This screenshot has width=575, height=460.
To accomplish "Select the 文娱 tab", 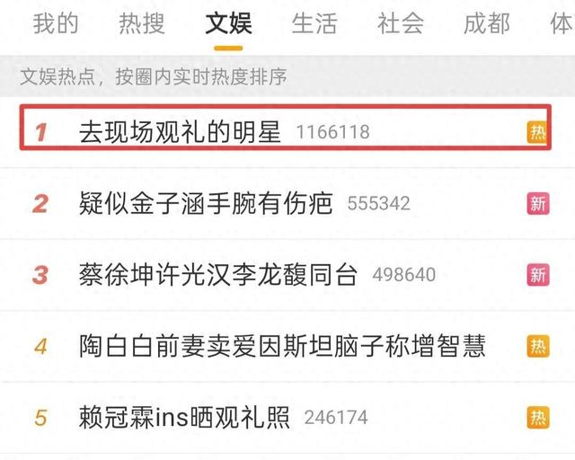I will pyautogui.click(x=228, y=24).
